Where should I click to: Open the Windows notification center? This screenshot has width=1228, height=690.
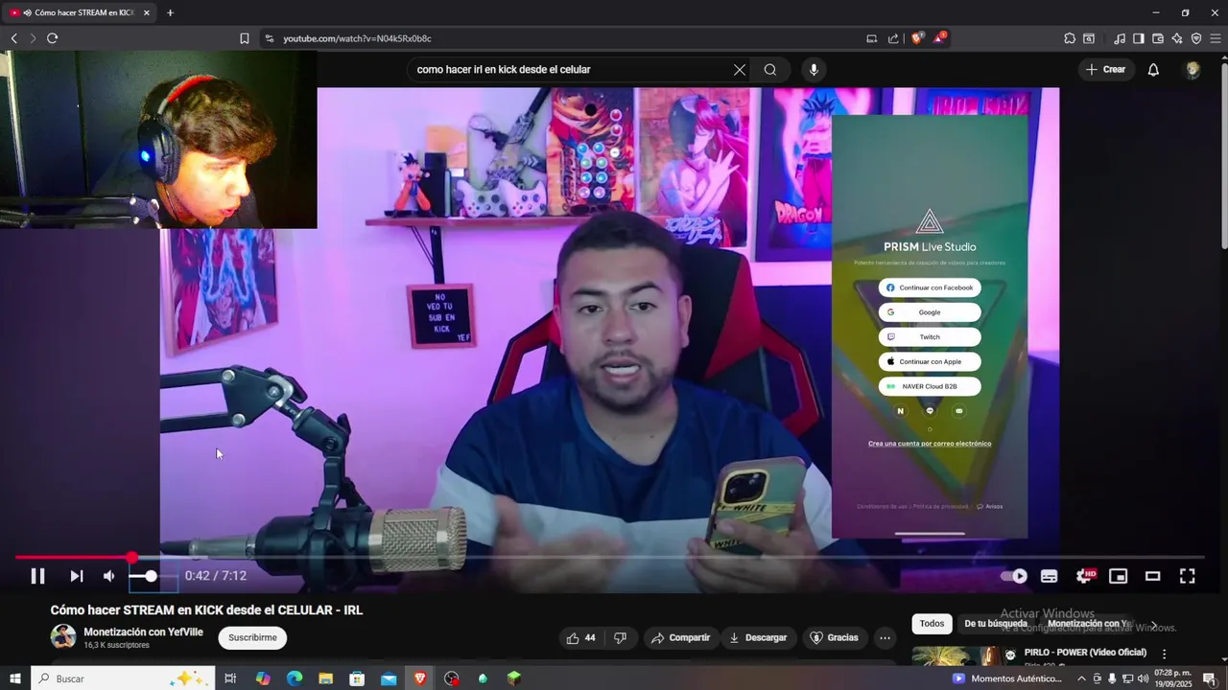pyautogui.click(x=1211, y=678)
